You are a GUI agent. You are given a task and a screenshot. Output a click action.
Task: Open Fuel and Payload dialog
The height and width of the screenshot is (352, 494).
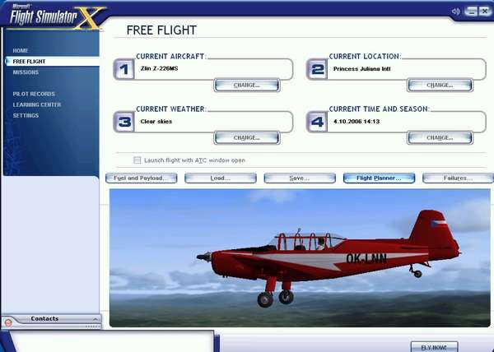[x=141, y=178]
